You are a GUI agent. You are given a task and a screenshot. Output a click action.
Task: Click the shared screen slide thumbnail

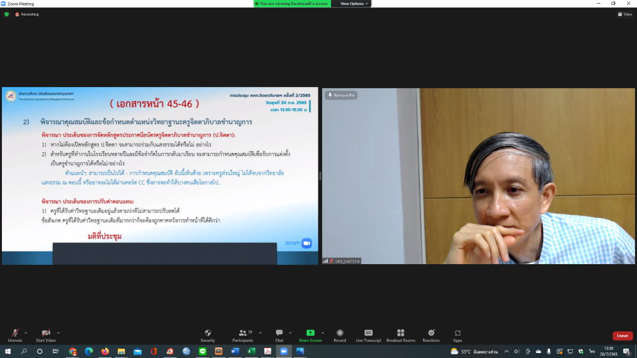tap(160, 176)
